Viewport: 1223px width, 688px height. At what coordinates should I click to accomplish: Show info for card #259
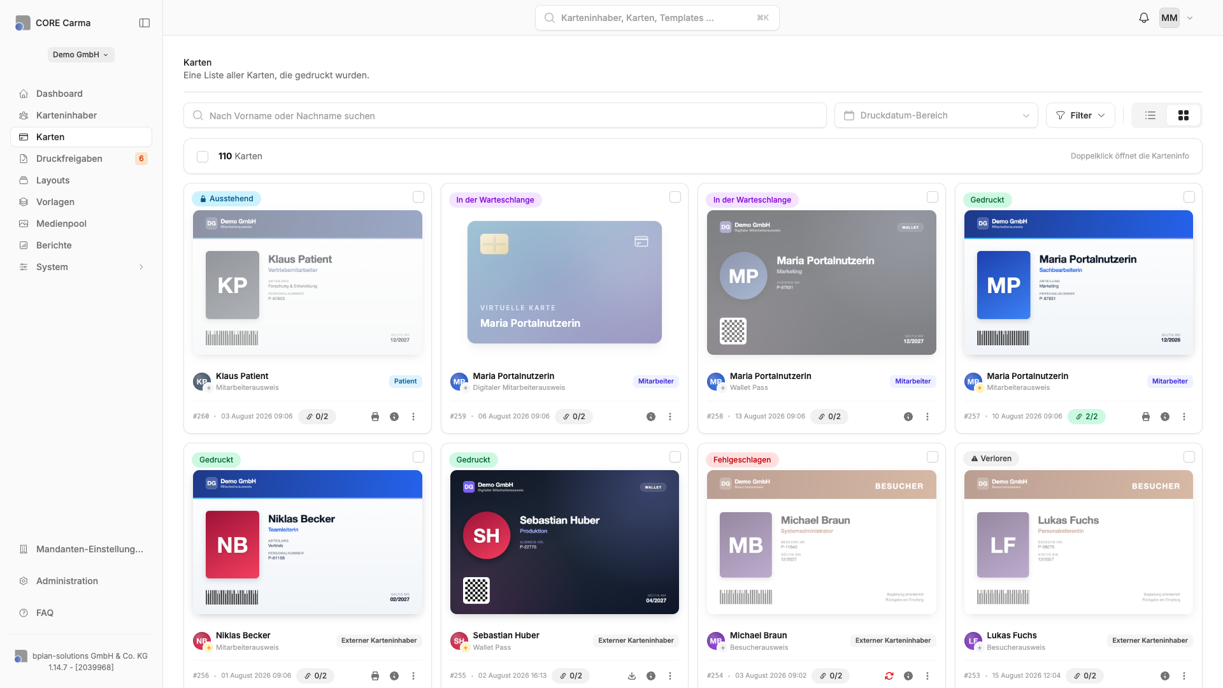click(x=651, y=417)
